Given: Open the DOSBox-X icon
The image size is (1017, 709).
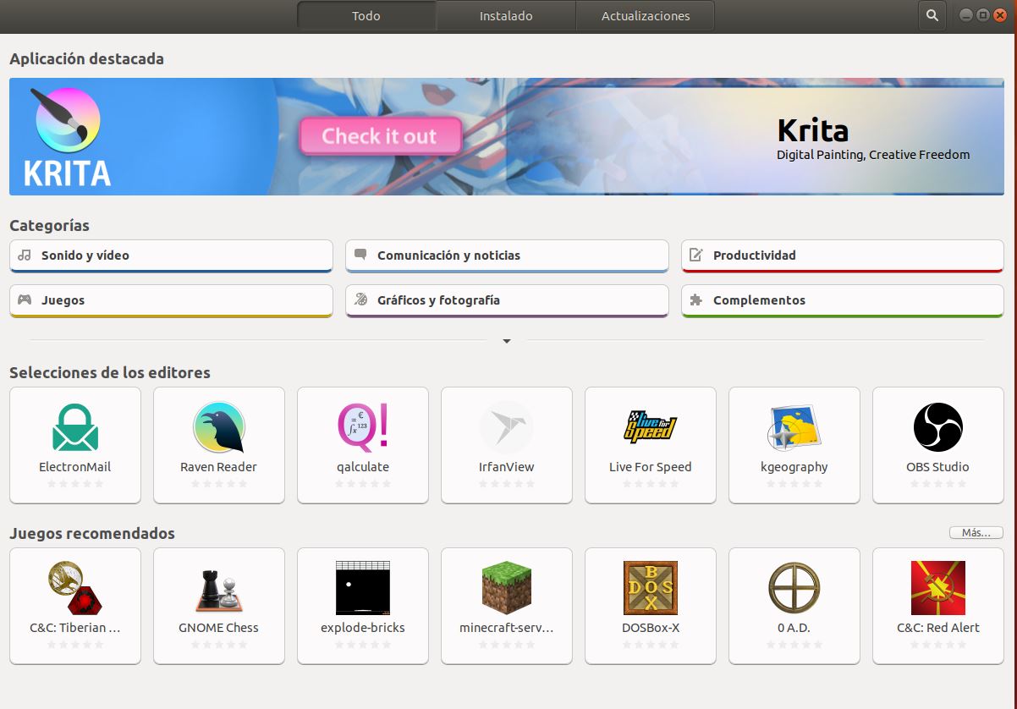Looking at the screenshot, I should tap(651, 587).
